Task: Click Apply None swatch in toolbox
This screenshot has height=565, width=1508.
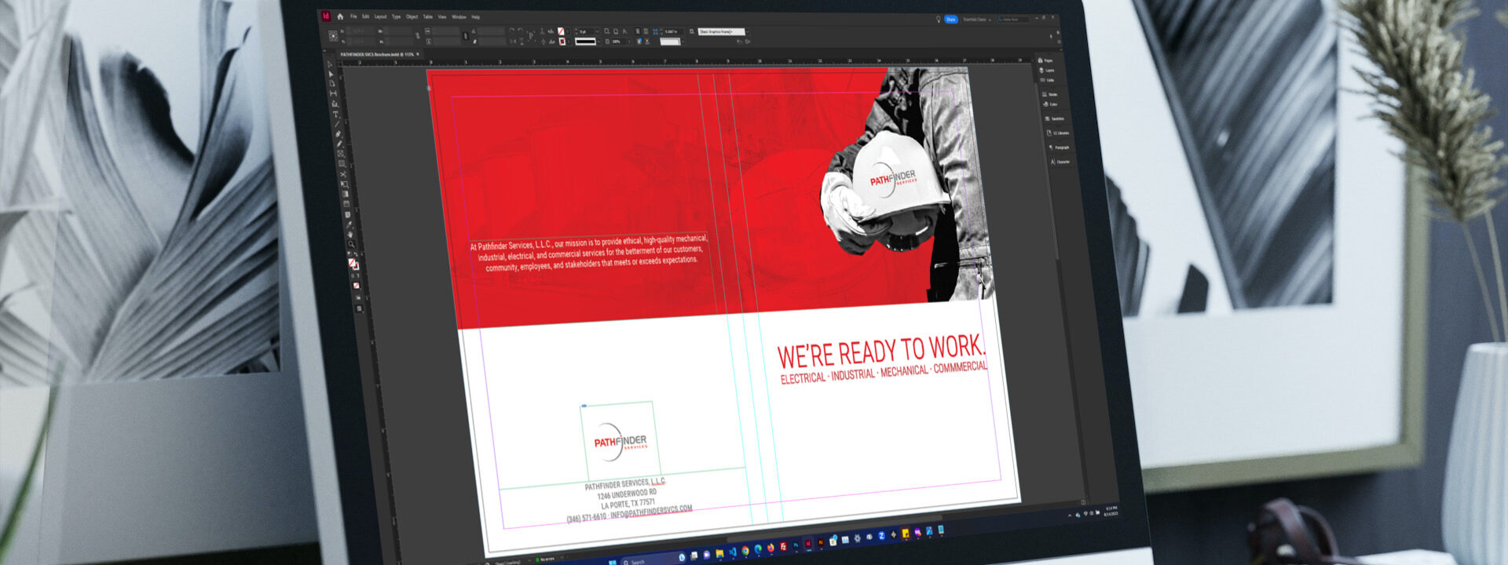Action: 356,286
